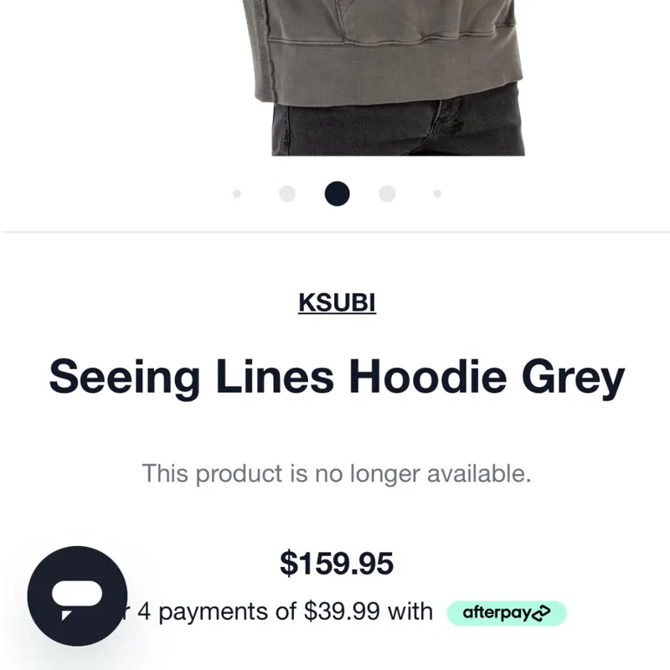Click the '4 payments of $39.99' text
The height and width of the screenshot is (670, 670).
point(259,611)
